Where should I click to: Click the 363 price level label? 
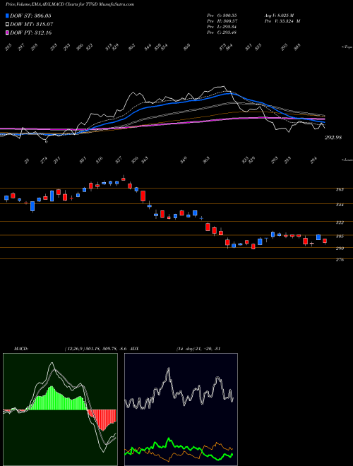(340, 189)
